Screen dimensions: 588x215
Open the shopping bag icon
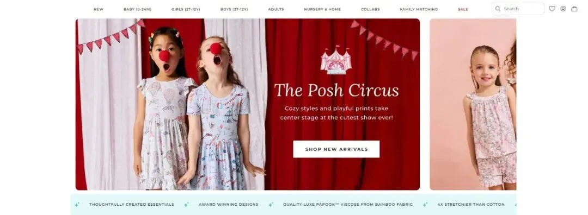pos(574,9)
